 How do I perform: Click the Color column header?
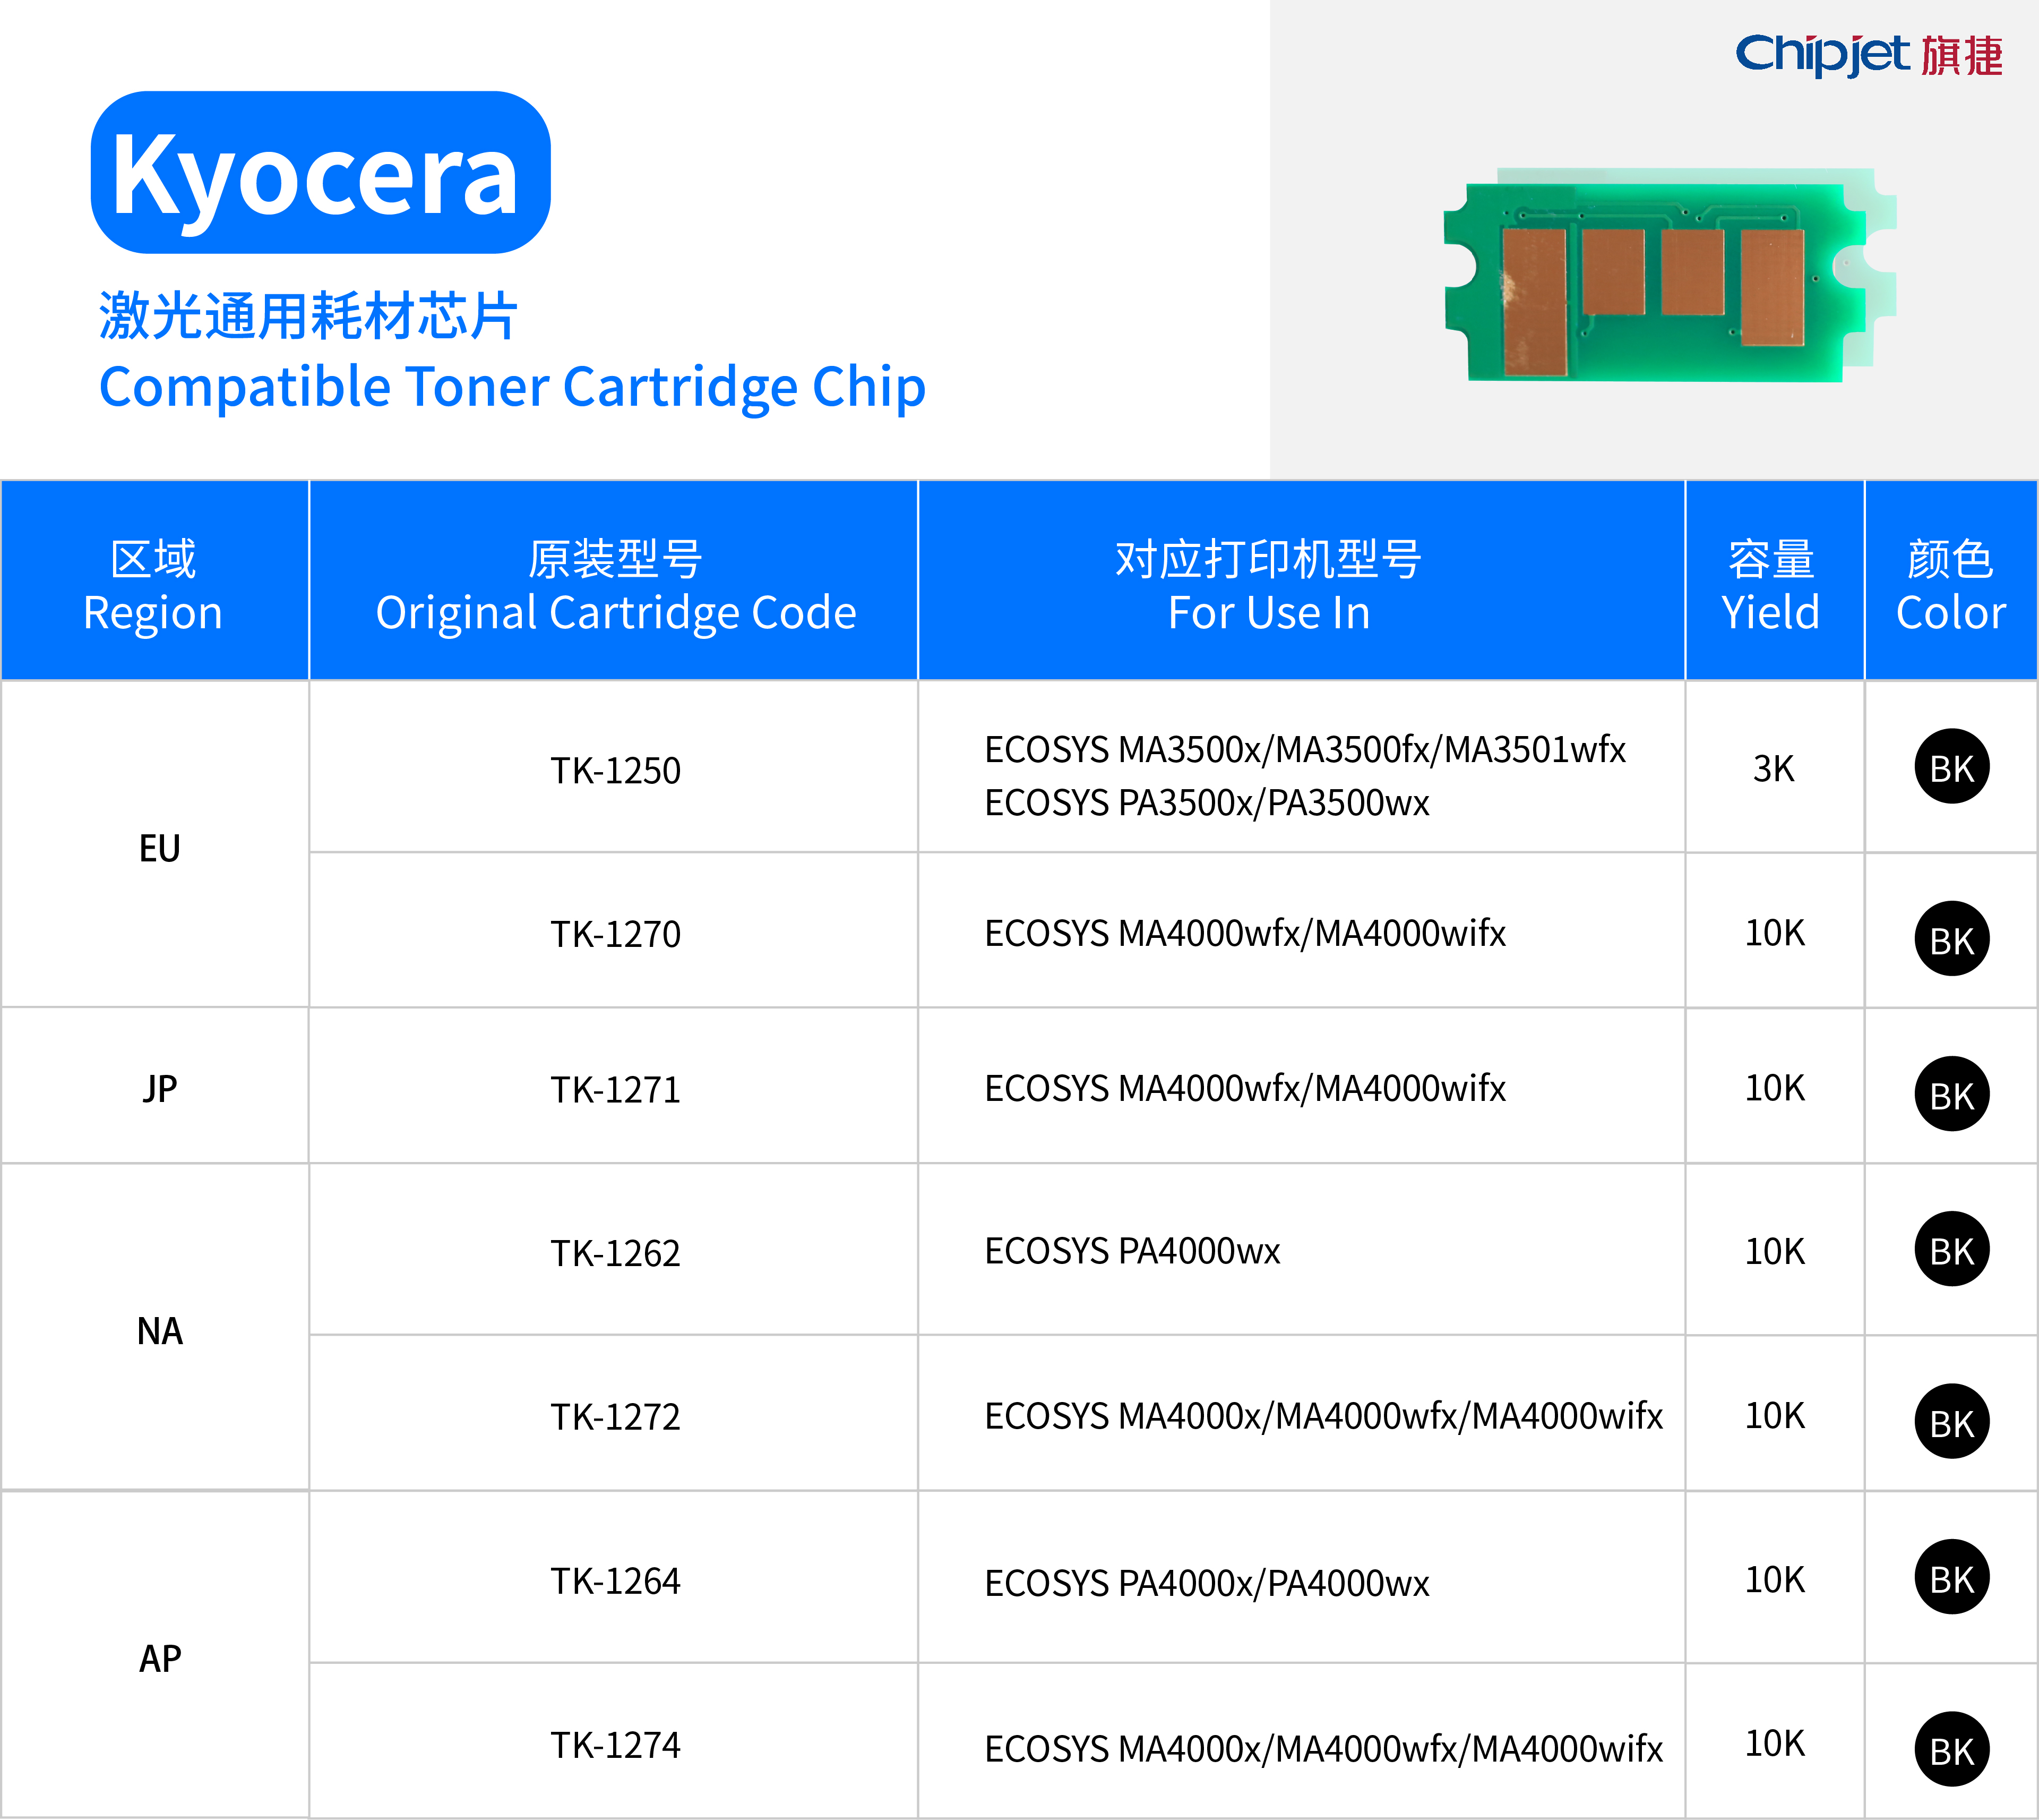tap(1949, 585)
